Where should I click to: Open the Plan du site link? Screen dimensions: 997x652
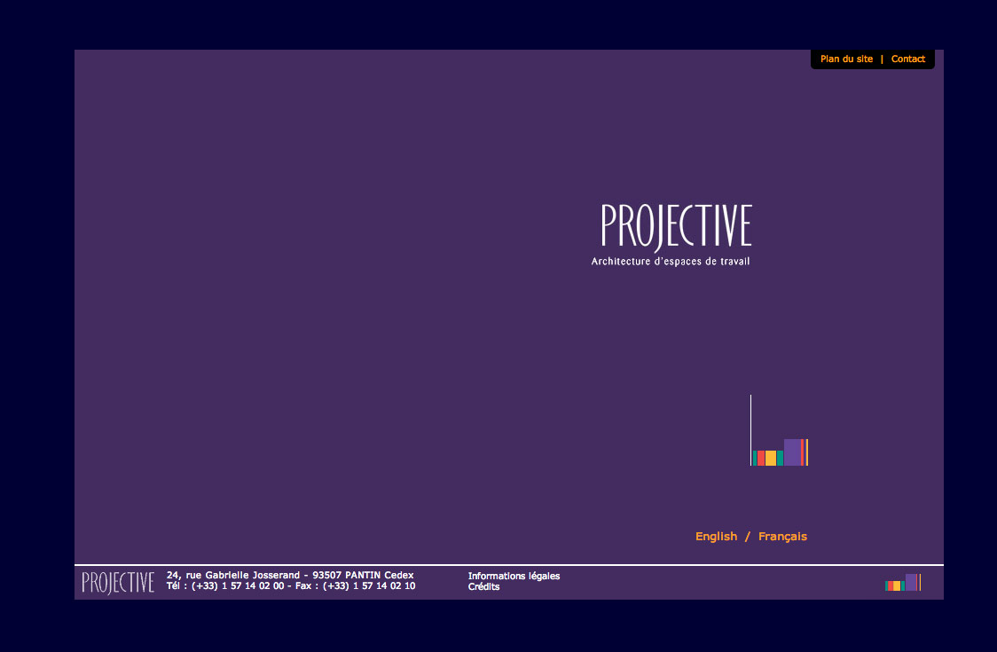pos(846,59)
